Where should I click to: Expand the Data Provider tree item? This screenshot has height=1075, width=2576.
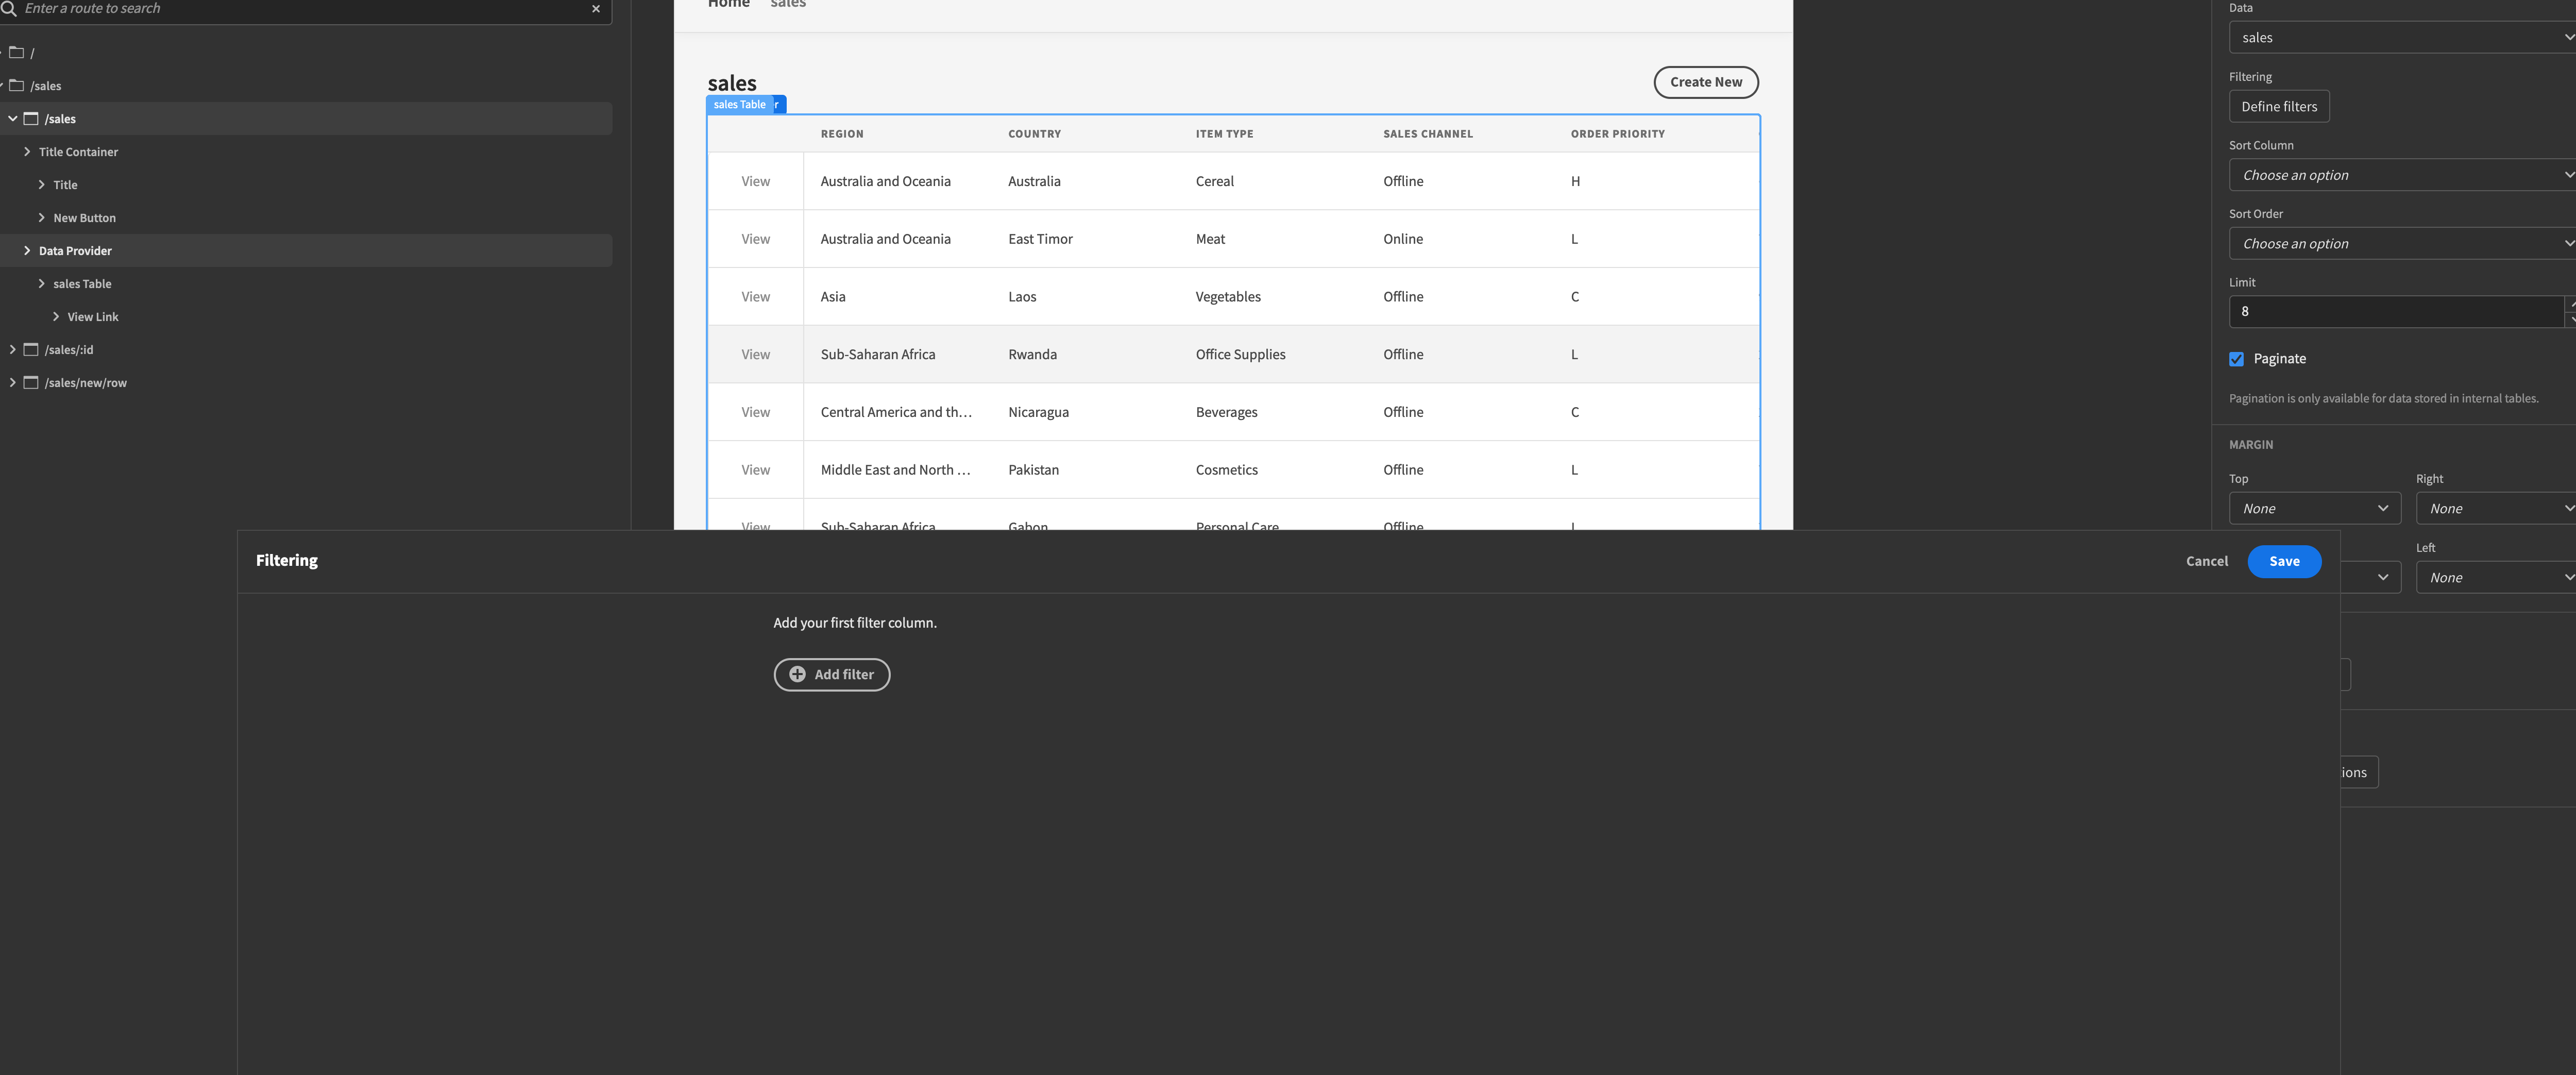click(x=27, y=251)
